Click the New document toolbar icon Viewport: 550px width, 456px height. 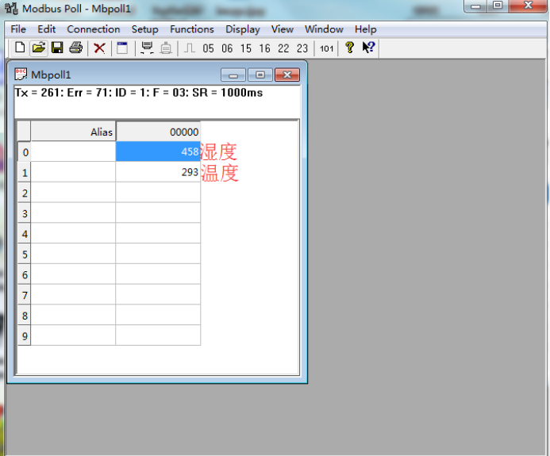[20, 48]
